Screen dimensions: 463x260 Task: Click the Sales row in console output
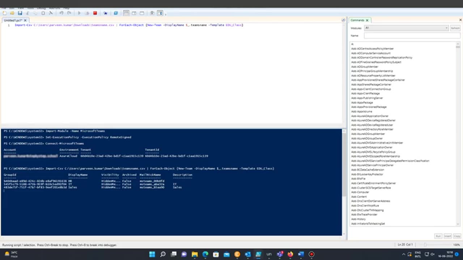93,187
